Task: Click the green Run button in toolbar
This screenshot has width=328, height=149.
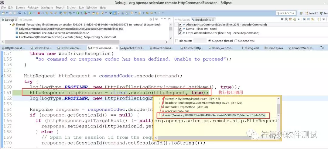Action: [78, 13]
